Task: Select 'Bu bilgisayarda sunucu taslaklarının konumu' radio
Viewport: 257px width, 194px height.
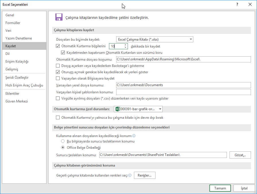Action: click(x=63, y=141)
